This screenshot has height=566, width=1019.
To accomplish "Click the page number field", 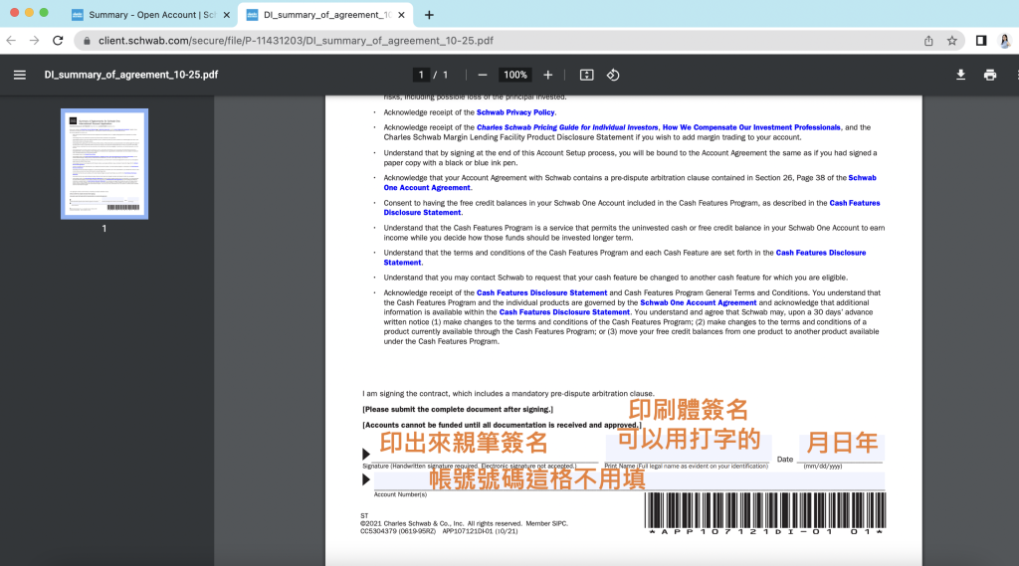I will click(x=421, y=75).
